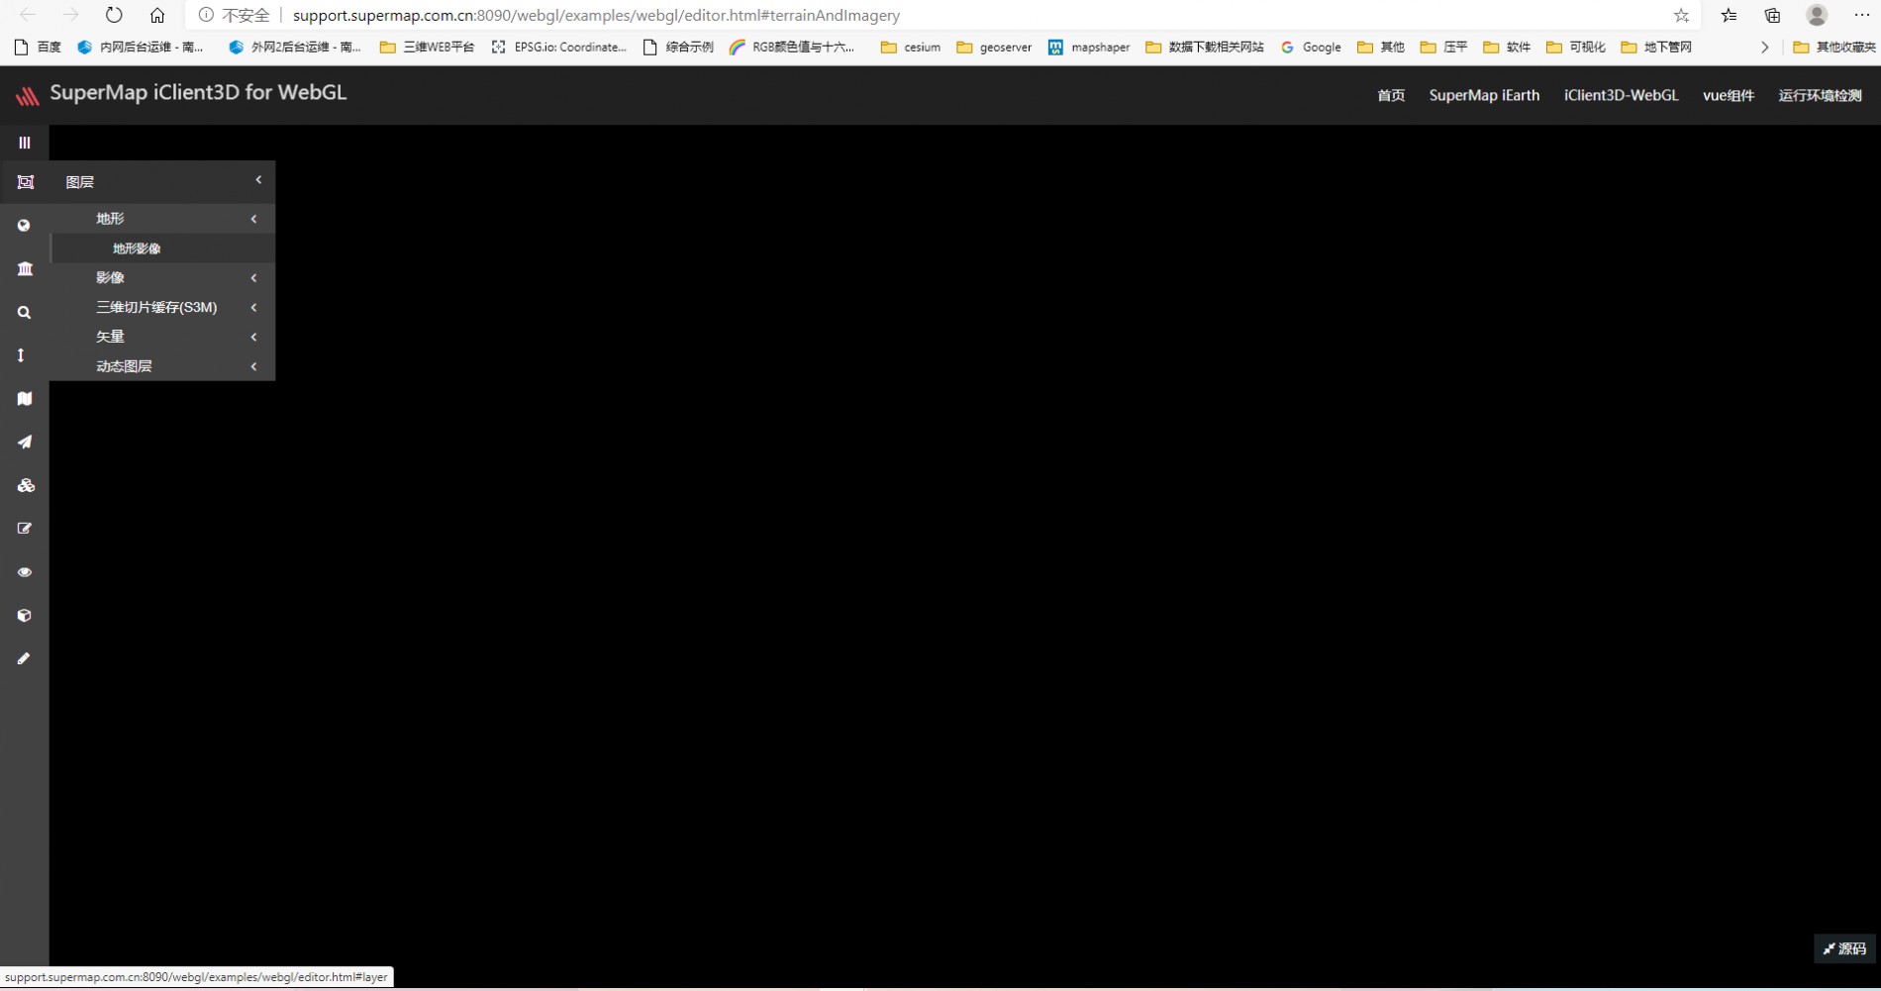Open vue组件 nav link
Image resolution: width=1881 pixels, height=991 pixels.
coord(1729,95)
